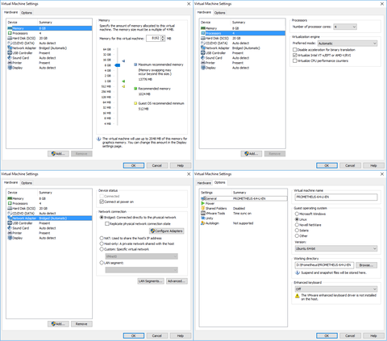This screenshot has width=387, height=341.
Task: Click the green Recommended memory marker on scale
Action: pos(123,81)
